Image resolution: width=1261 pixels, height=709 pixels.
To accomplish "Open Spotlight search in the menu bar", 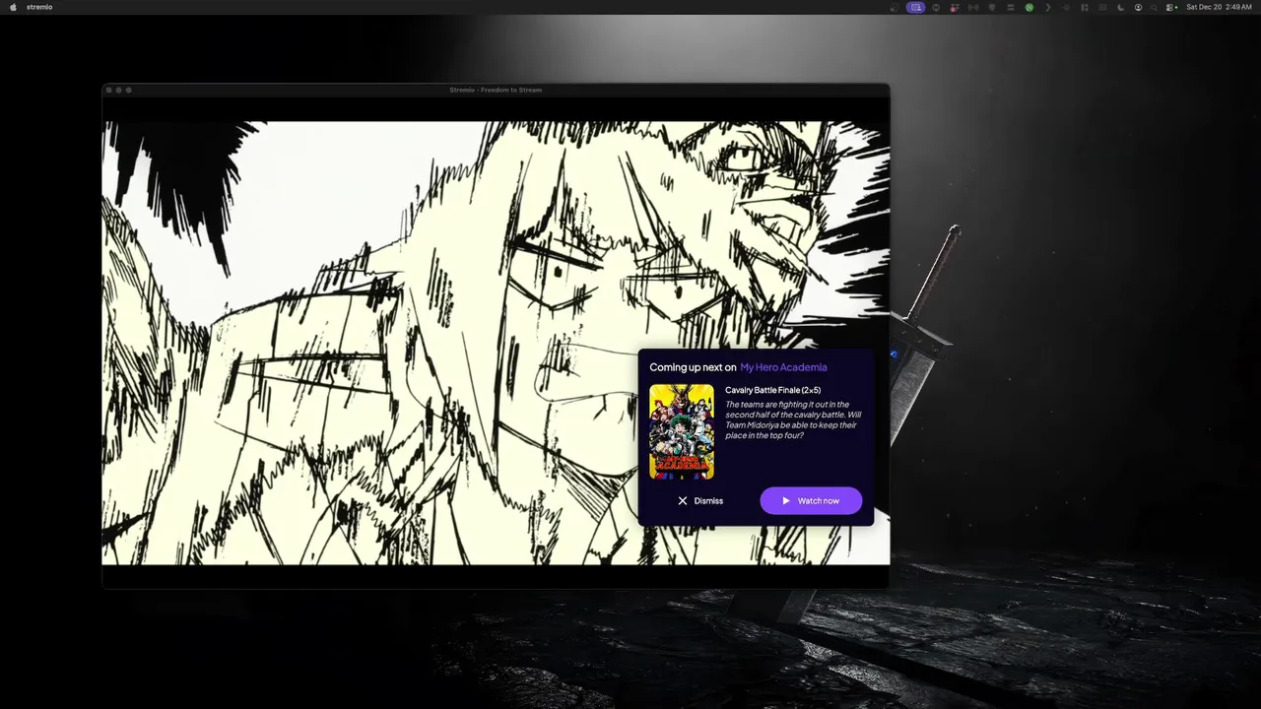I will [x=1154, y=7].
